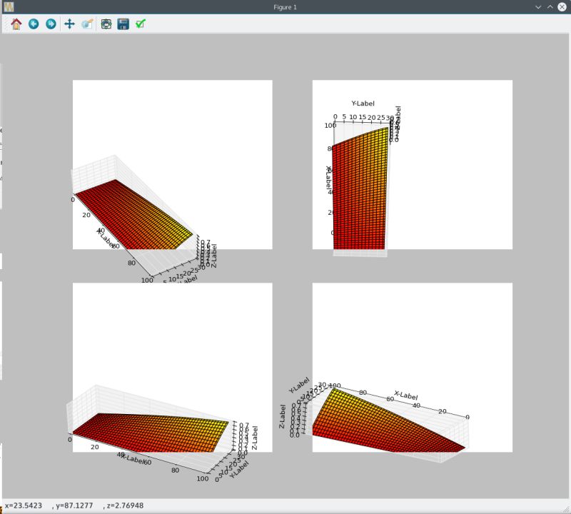Reset view with the Home icon
Screen dimensions: 571x514
pyautogui.click(x=14, y=24)
